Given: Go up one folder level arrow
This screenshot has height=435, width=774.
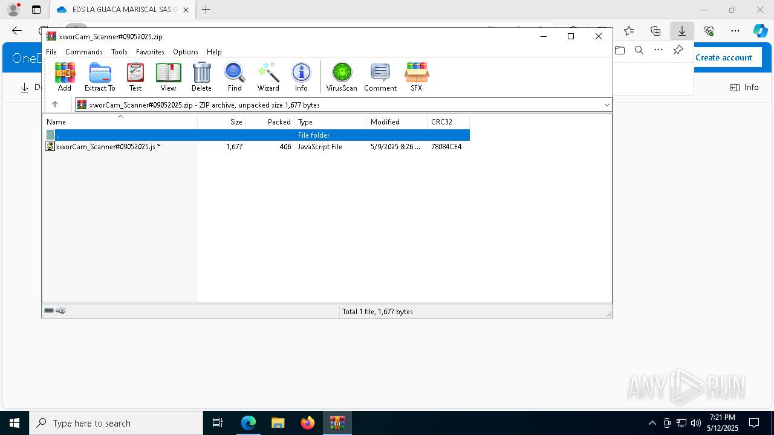Looking at the screenshot, I should (54, 105).
